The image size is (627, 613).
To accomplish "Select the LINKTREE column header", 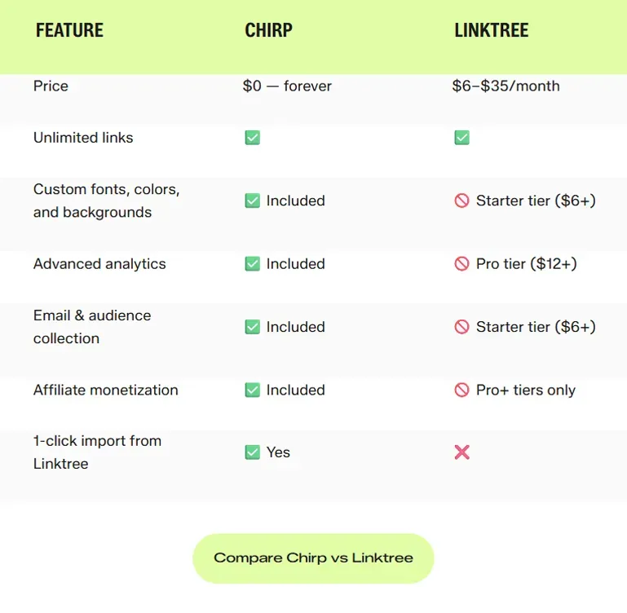I will 491,31.
